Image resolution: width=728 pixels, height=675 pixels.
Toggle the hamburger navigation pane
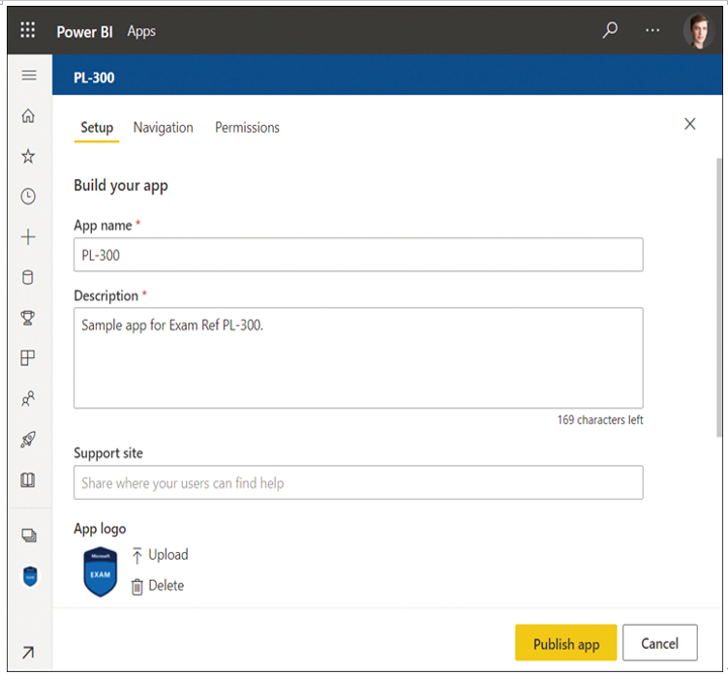coord(29,76)
